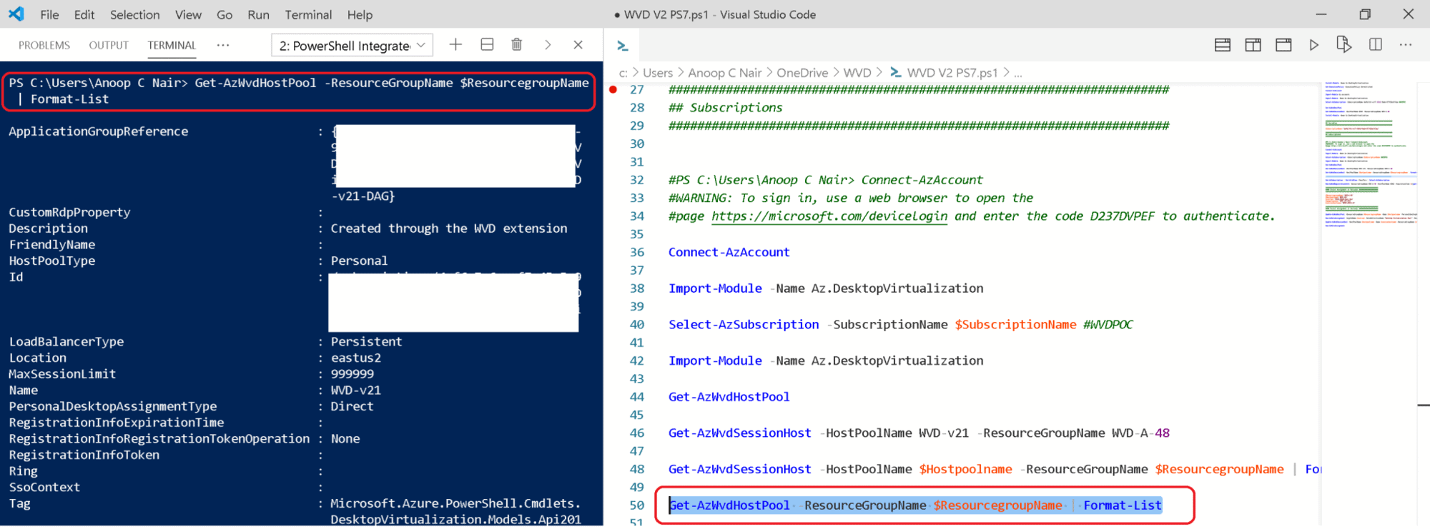Open the Selection menu
This screenshot has width=1430, height=529.
coord(134,14)
